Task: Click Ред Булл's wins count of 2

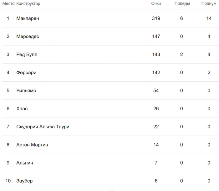Action: pos(181,55)
